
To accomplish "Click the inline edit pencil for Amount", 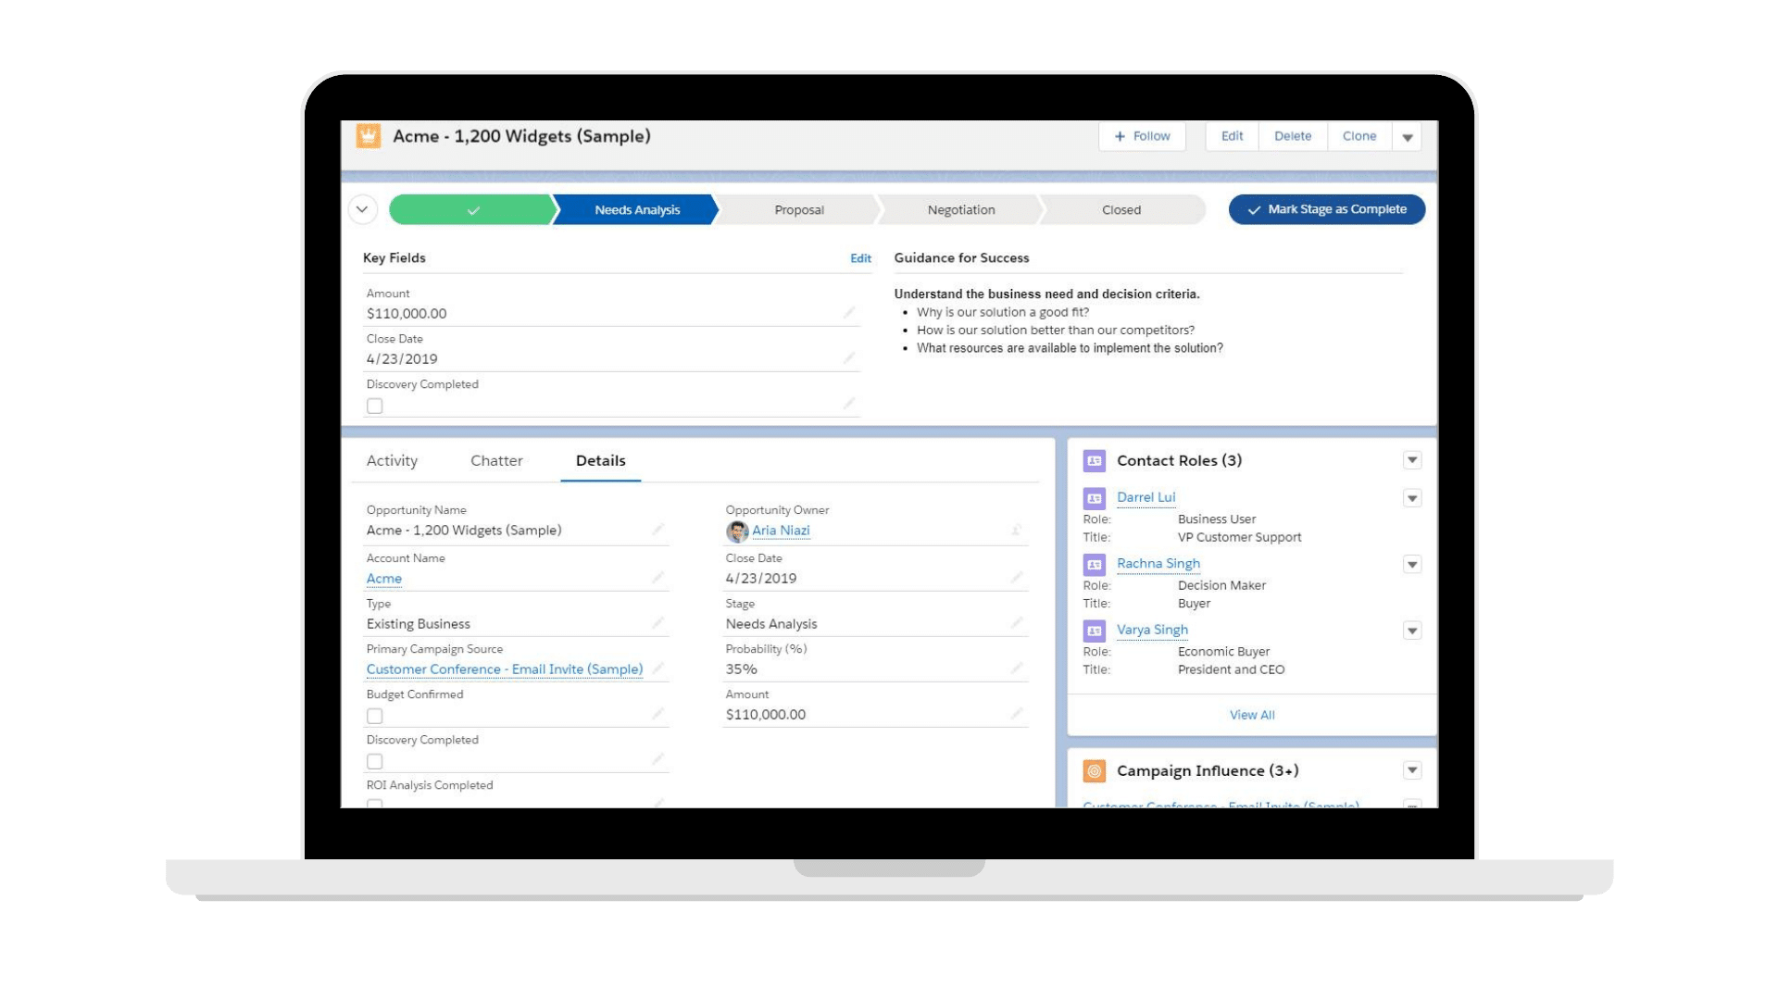I will [851, 313].
